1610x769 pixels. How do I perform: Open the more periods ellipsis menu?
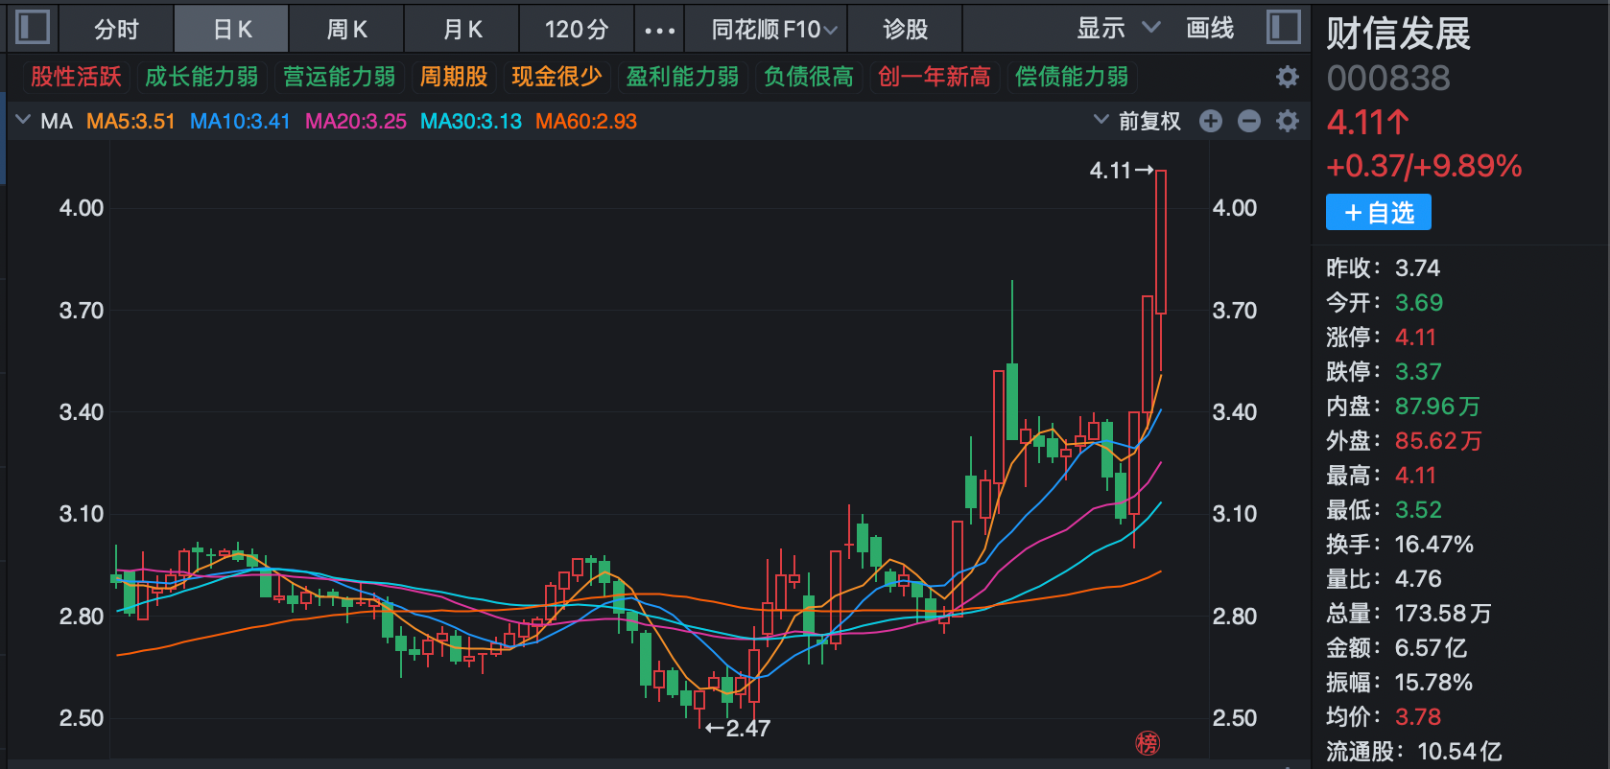point(659,30)
